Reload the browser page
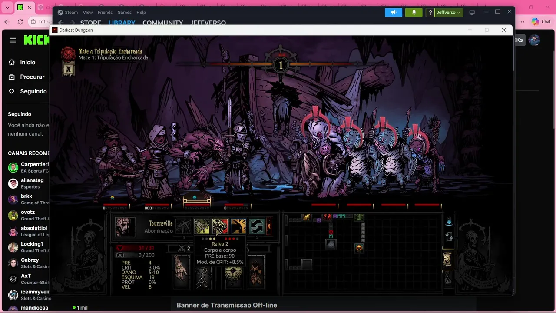This screenshot has width=556, height=313. (x=20, y=22)
